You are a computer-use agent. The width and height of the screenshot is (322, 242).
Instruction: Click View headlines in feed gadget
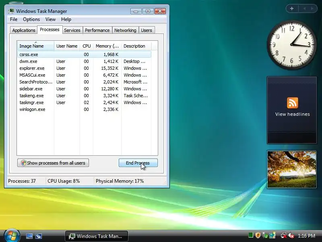tap(293, 114)
